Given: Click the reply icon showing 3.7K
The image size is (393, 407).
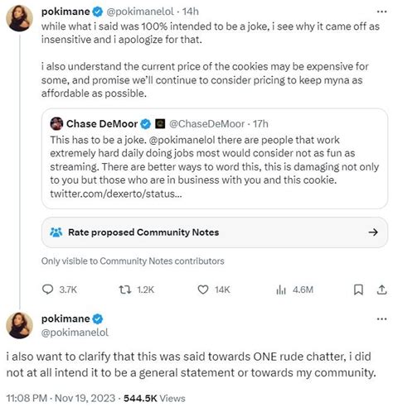Looking at the screenshot, I should [47, 290].
